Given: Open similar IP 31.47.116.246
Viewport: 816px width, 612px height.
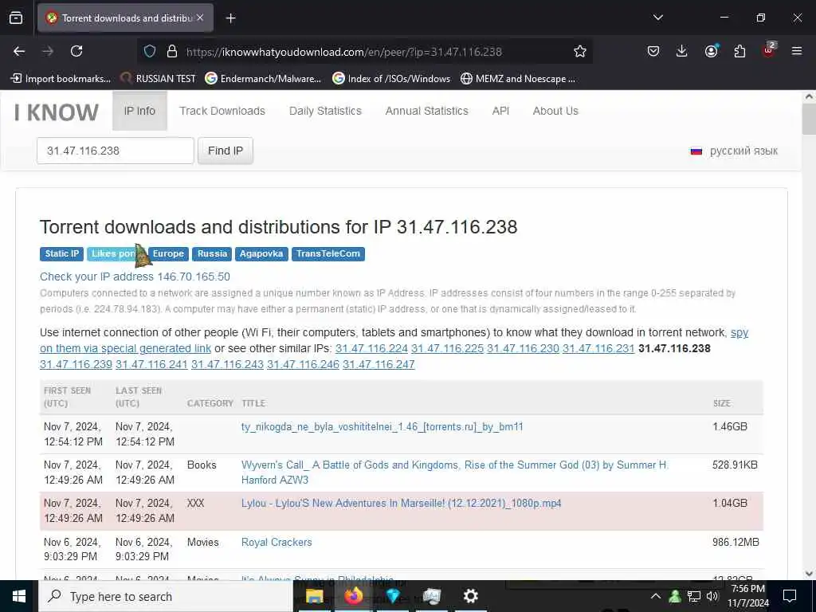Looking at the screenshot, I should pyautogui.click(x=303, y=364).
